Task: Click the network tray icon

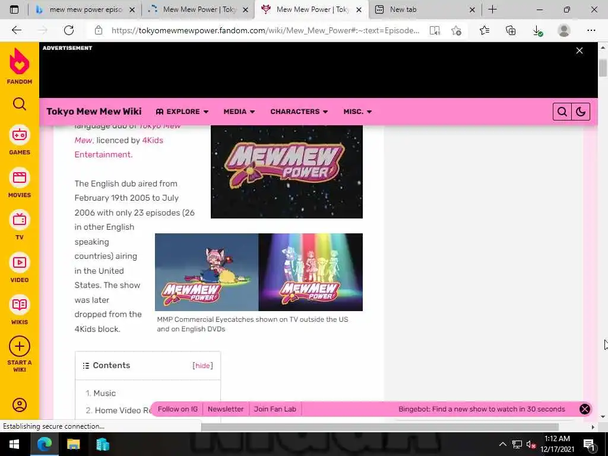Action: click(x=517, y=444)
